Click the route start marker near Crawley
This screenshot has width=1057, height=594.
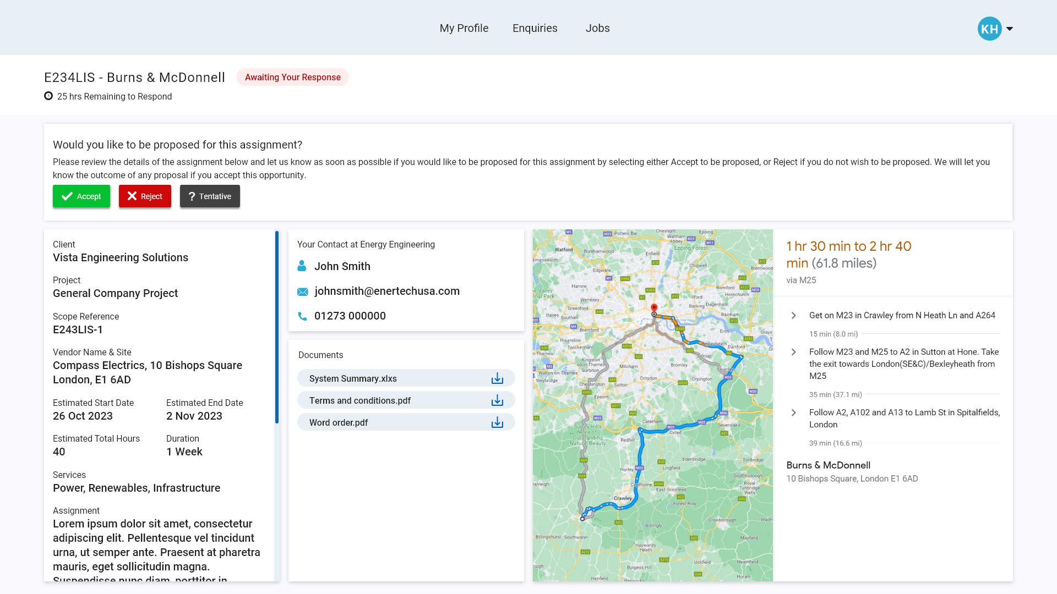point(582,519)
